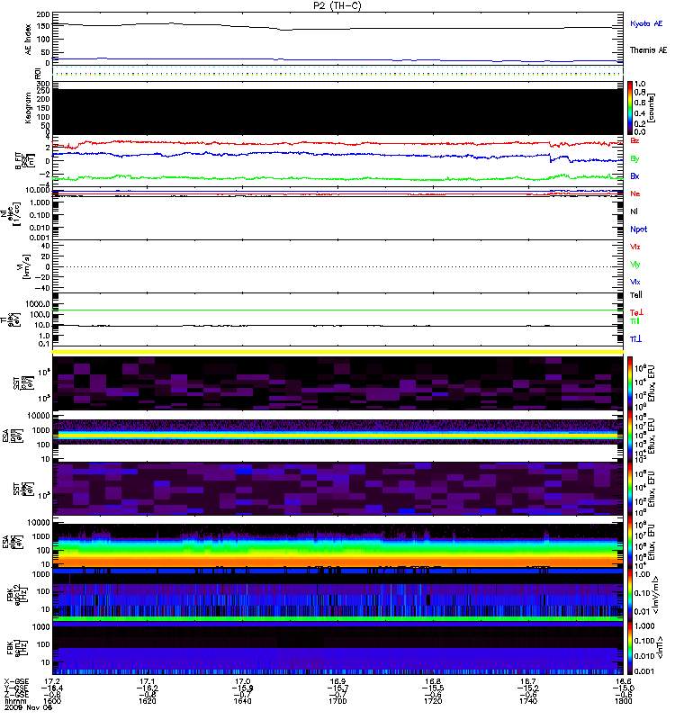This screenshot has width=675, height=720.
Task: Click the X-GSE value "17.1"
Action: 148,681
